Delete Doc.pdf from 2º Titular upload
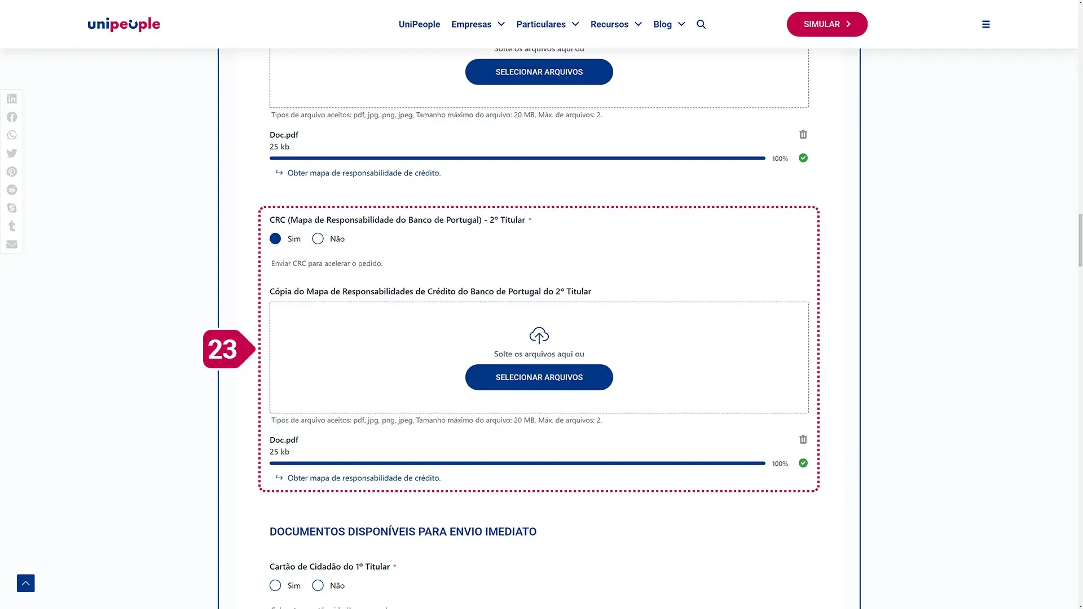1083x609 pixels. coord(803,439)
